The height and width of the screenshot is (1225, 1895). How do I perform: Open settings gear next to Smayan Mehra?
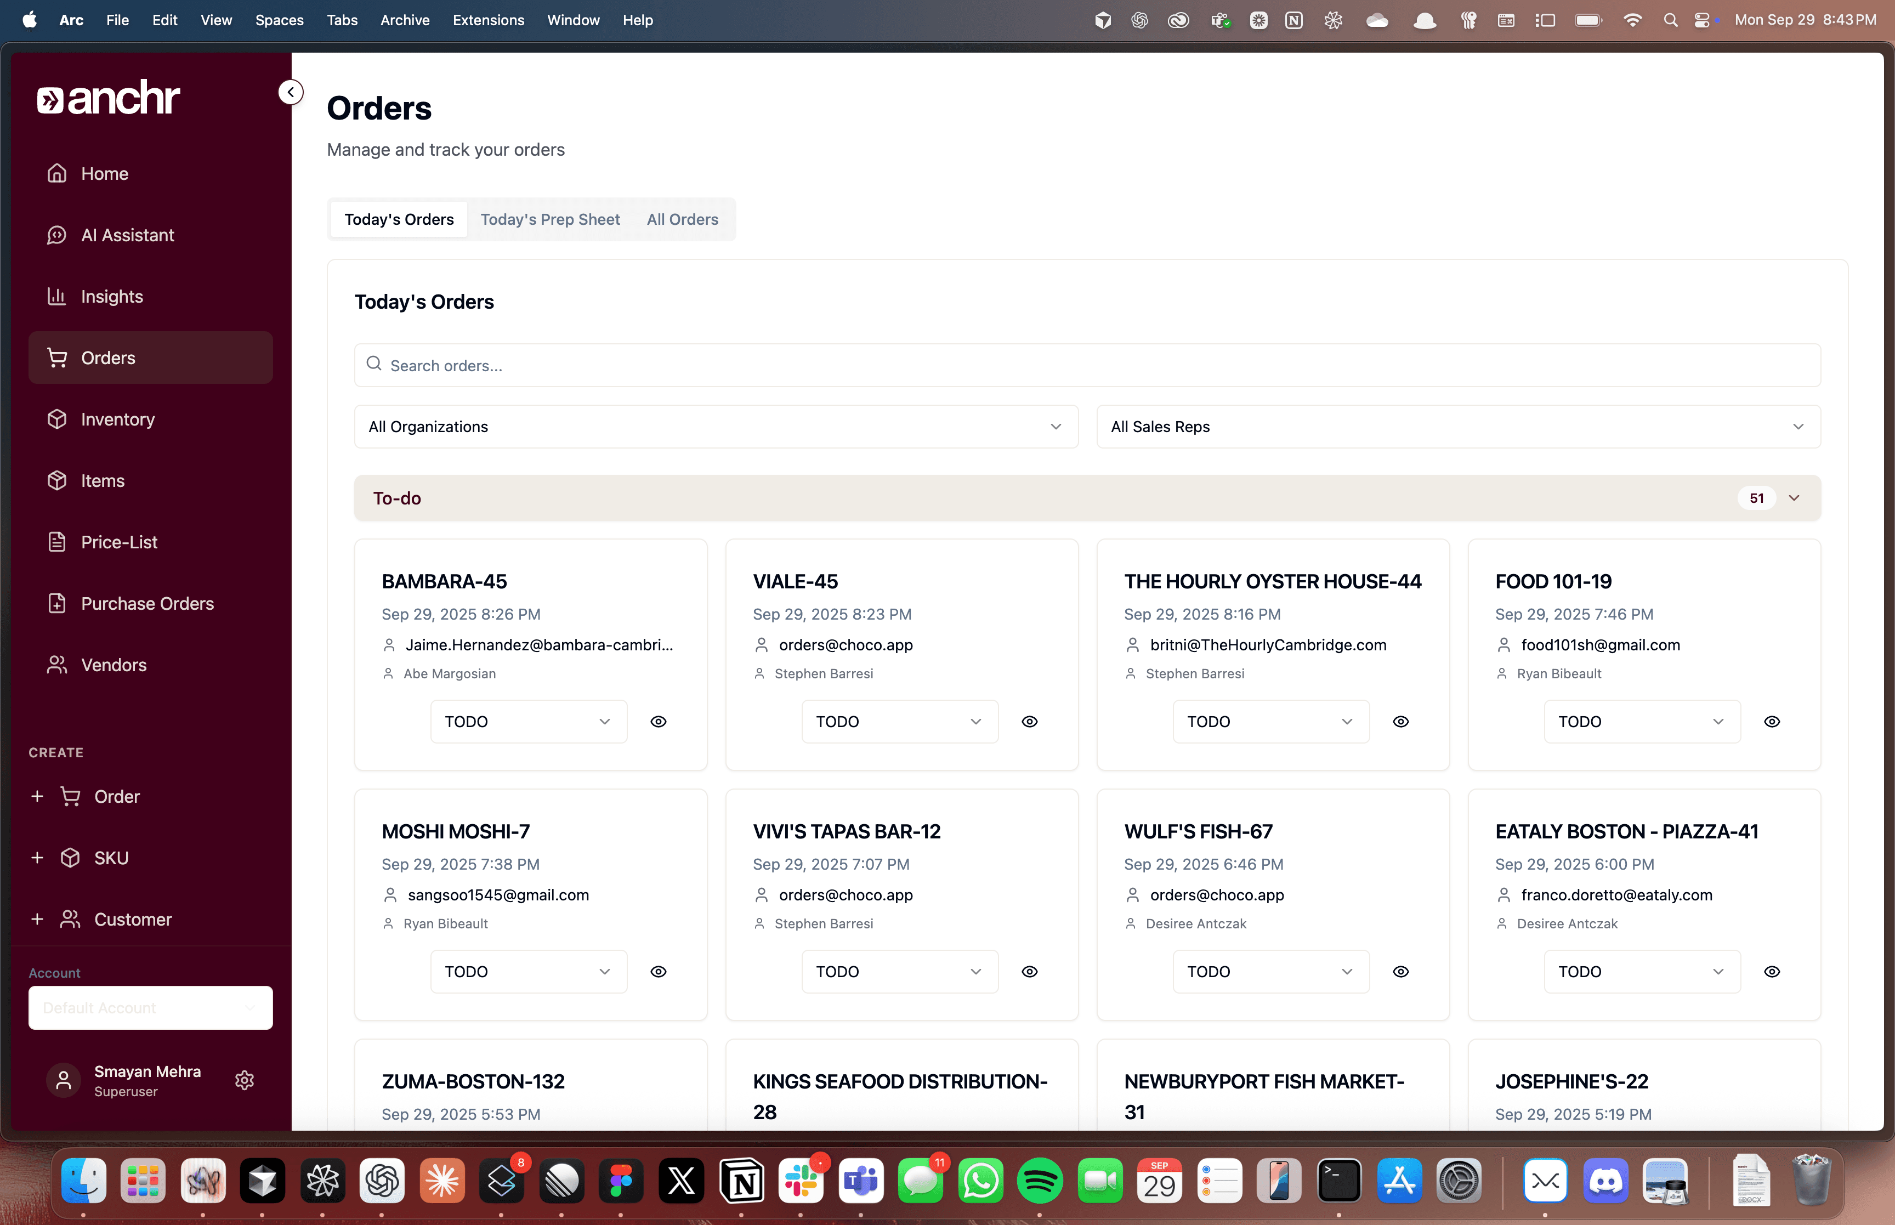click(244, 1080)
